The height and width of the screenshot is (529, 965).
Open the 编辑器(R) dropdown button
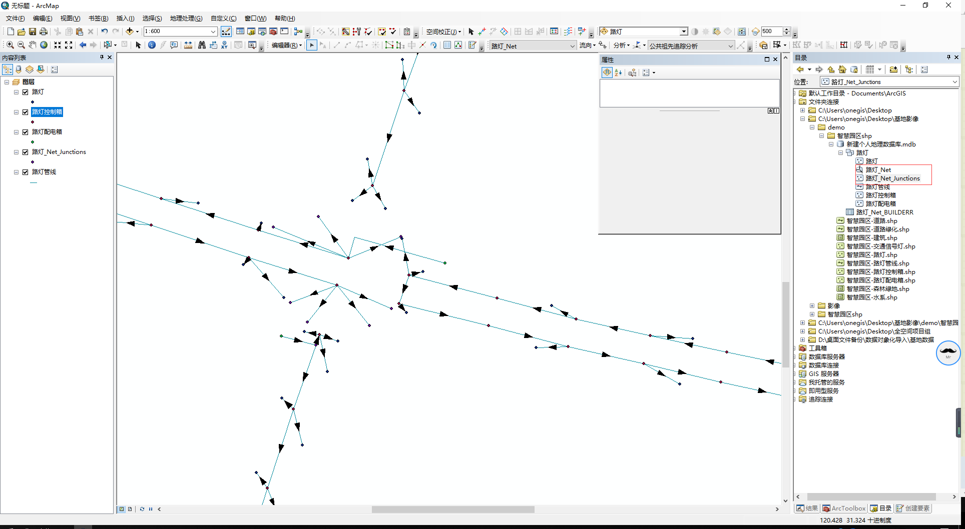click(287, 45)
